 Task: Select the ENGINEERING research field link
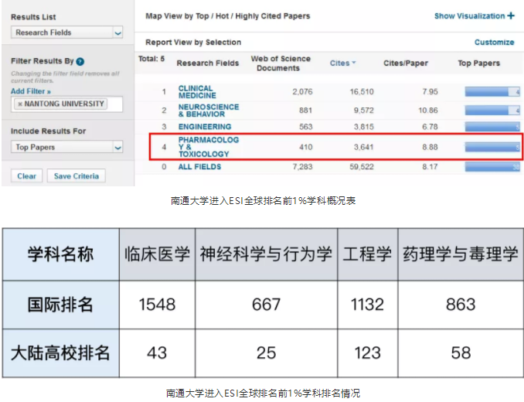[x=204, y=127]
